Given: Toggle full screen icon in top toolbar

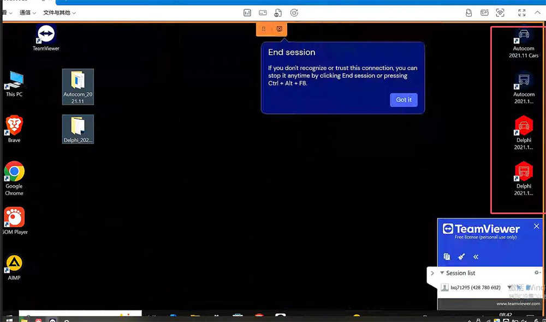Looking at the screenshot, I should 521,13.
